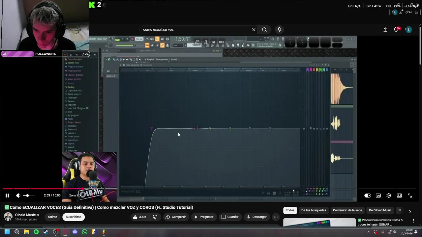The image size is (422, 237).
Task: Click the Suscribirse button
Action: (74, 217)
